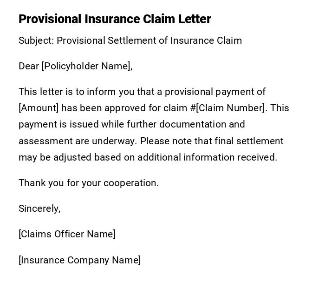Click the [Amount] placeholder in the paragraph
The height and width of the screenshot is (289, 325).
click(39, 108)
